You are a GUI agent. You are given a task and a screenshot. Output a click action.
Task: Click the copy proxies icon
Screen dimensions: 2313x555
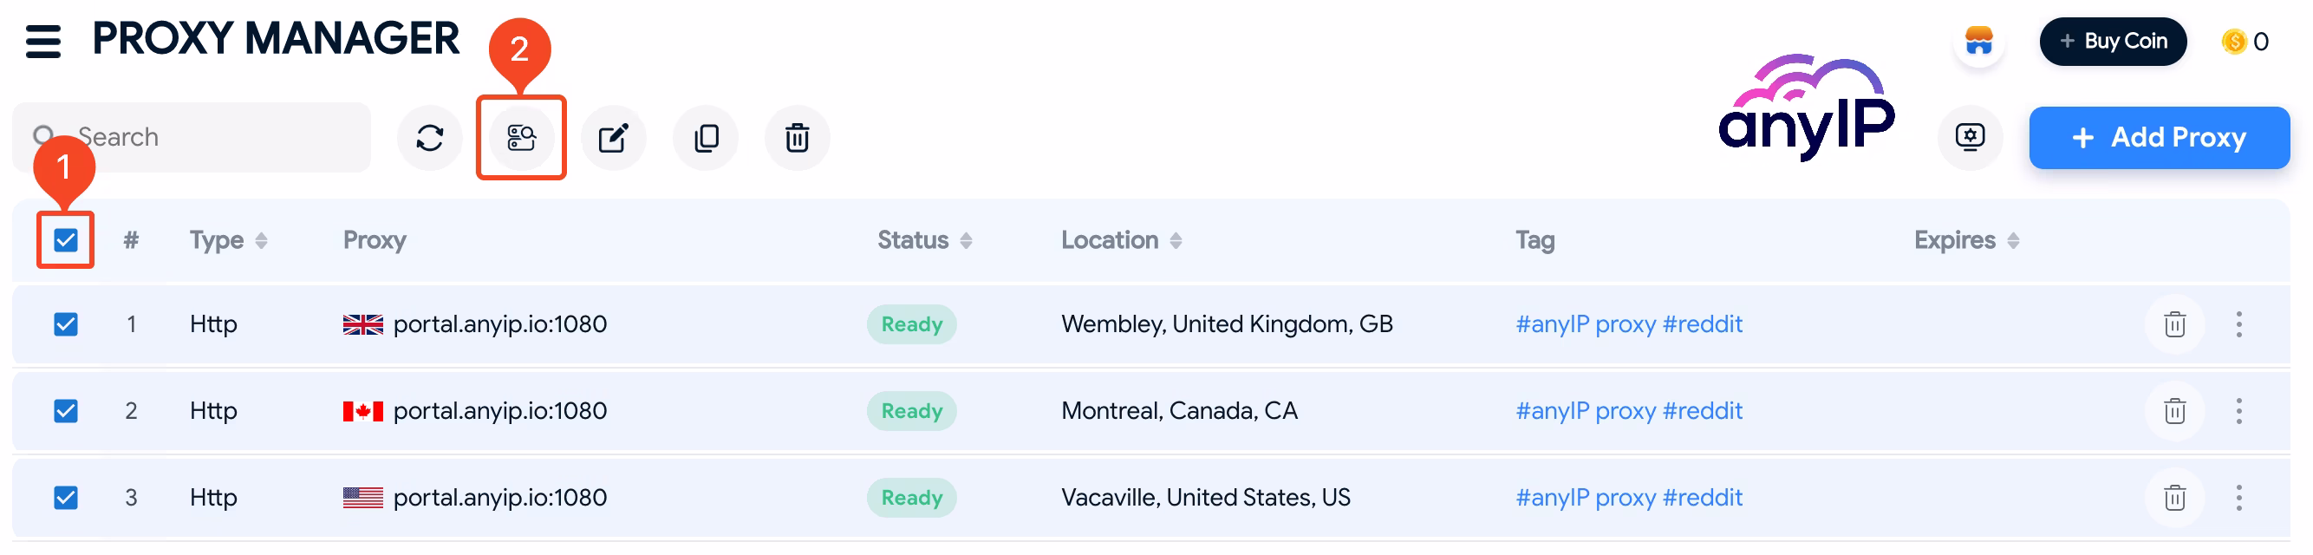click(706, 137)
